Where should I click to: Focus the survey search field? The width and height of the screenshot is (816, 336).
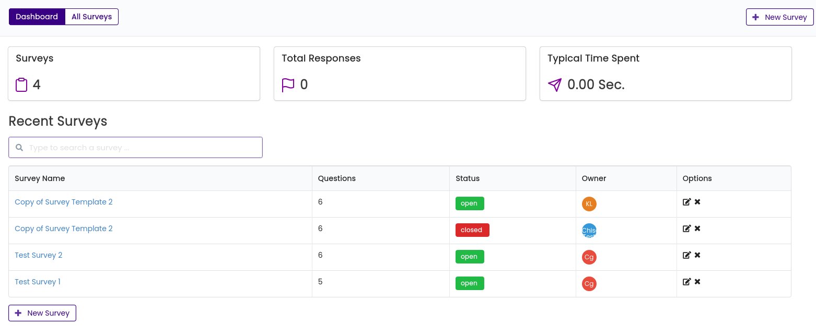pyautogui.click(x=141, y=148)
